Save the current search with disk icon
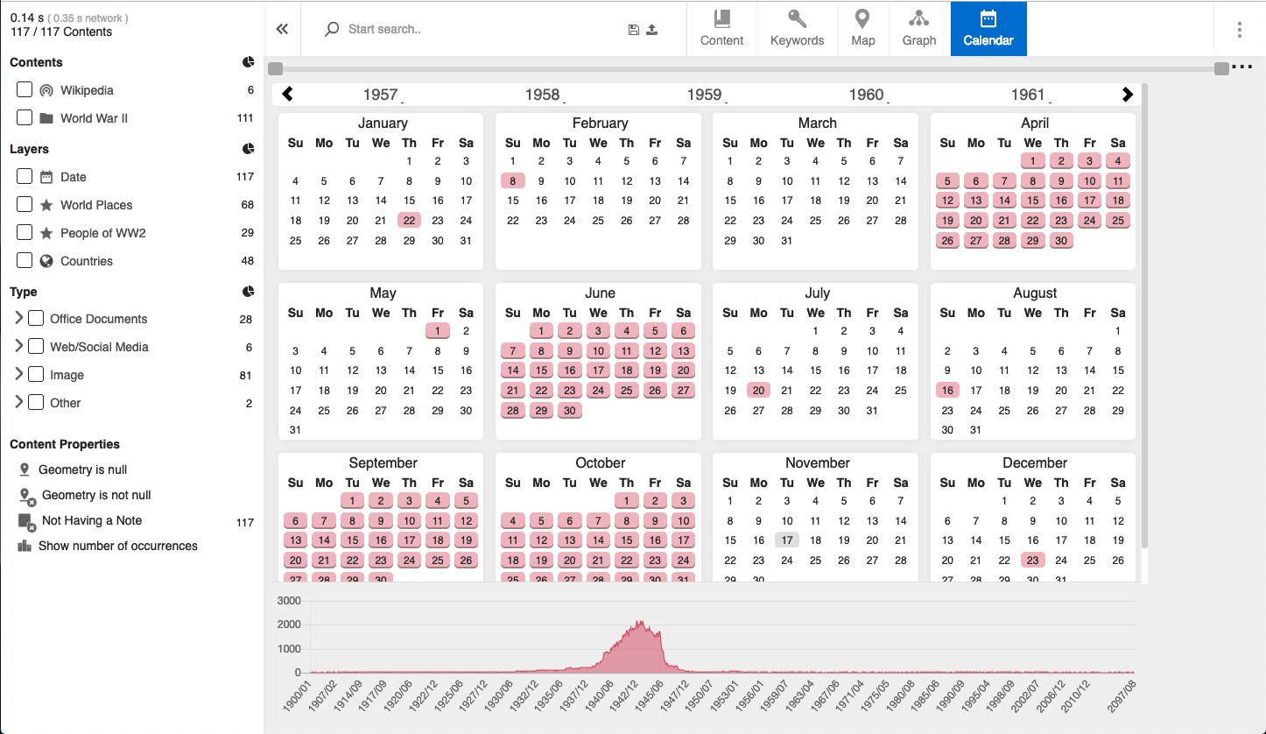Image resolution: width=1266 pixels, height=734 pixels. point(634,30)
